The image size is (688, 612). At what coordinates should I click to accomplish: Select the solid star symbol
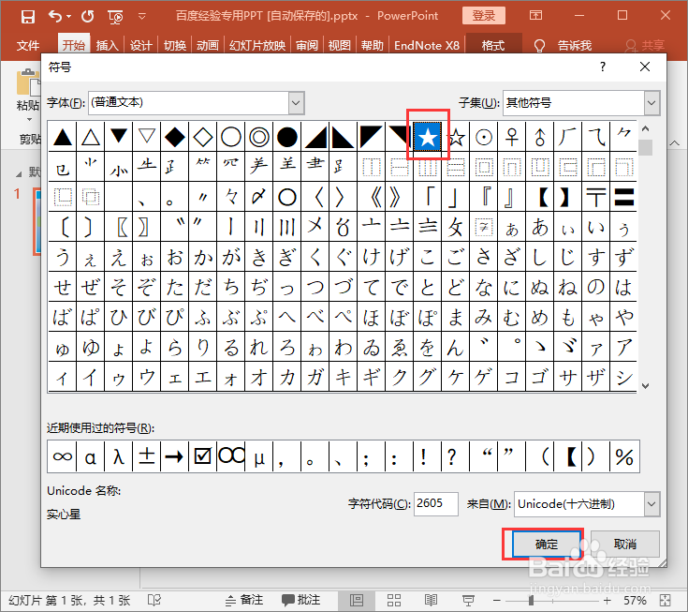pyautogui.click(x=428, y=137)
